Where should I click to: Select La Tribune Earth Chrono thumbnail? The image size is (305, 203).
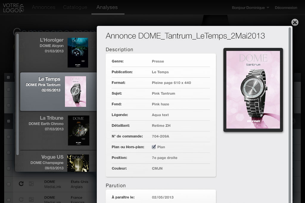click(78, 130)
